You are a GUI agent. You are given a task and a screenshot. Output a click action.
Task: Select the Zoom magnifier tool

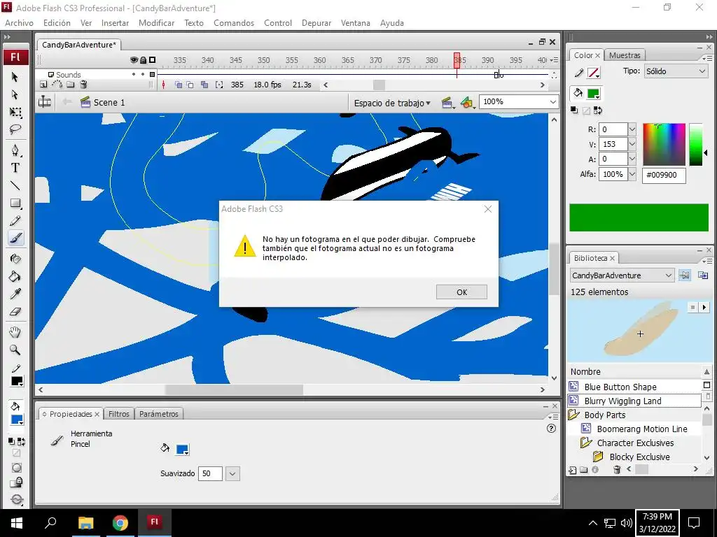click(15, 350)
